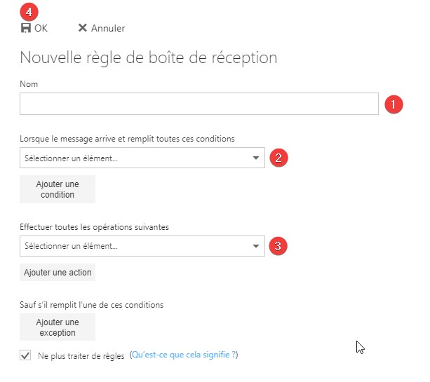Screen dimensions: 430x382
Task: Focus the Nom text input field
Action: [x=199, y=104]
